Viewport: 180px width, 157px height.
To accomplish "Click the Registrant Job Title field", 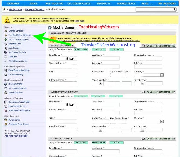I will click(x=148, y=67).
